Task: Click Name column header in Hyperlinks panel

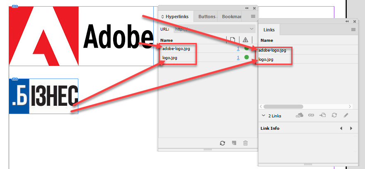Action: 167,40
